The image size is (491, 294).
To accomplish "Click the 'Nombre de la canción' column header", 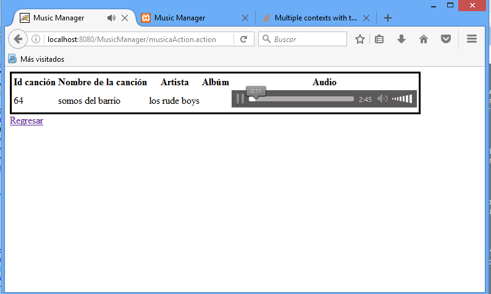I will coord(103,82).
